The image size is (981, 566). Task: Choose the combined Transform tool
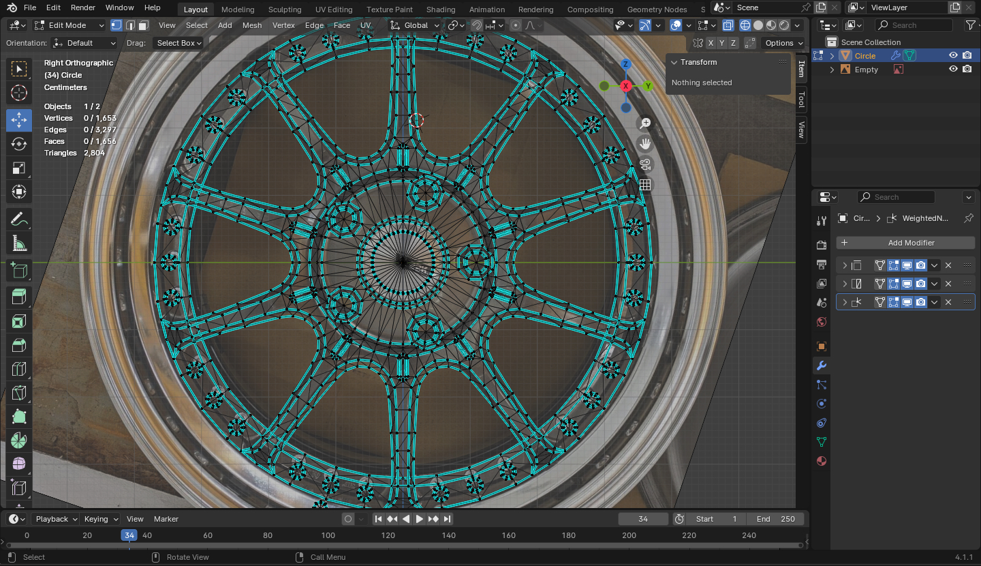pos(19,192)
